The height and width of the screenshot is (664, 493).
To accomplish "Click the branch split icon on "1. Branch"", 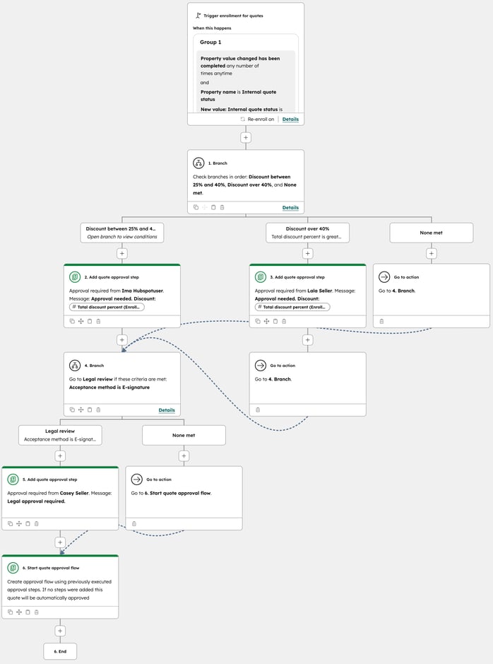I will (x=198, y=163).
